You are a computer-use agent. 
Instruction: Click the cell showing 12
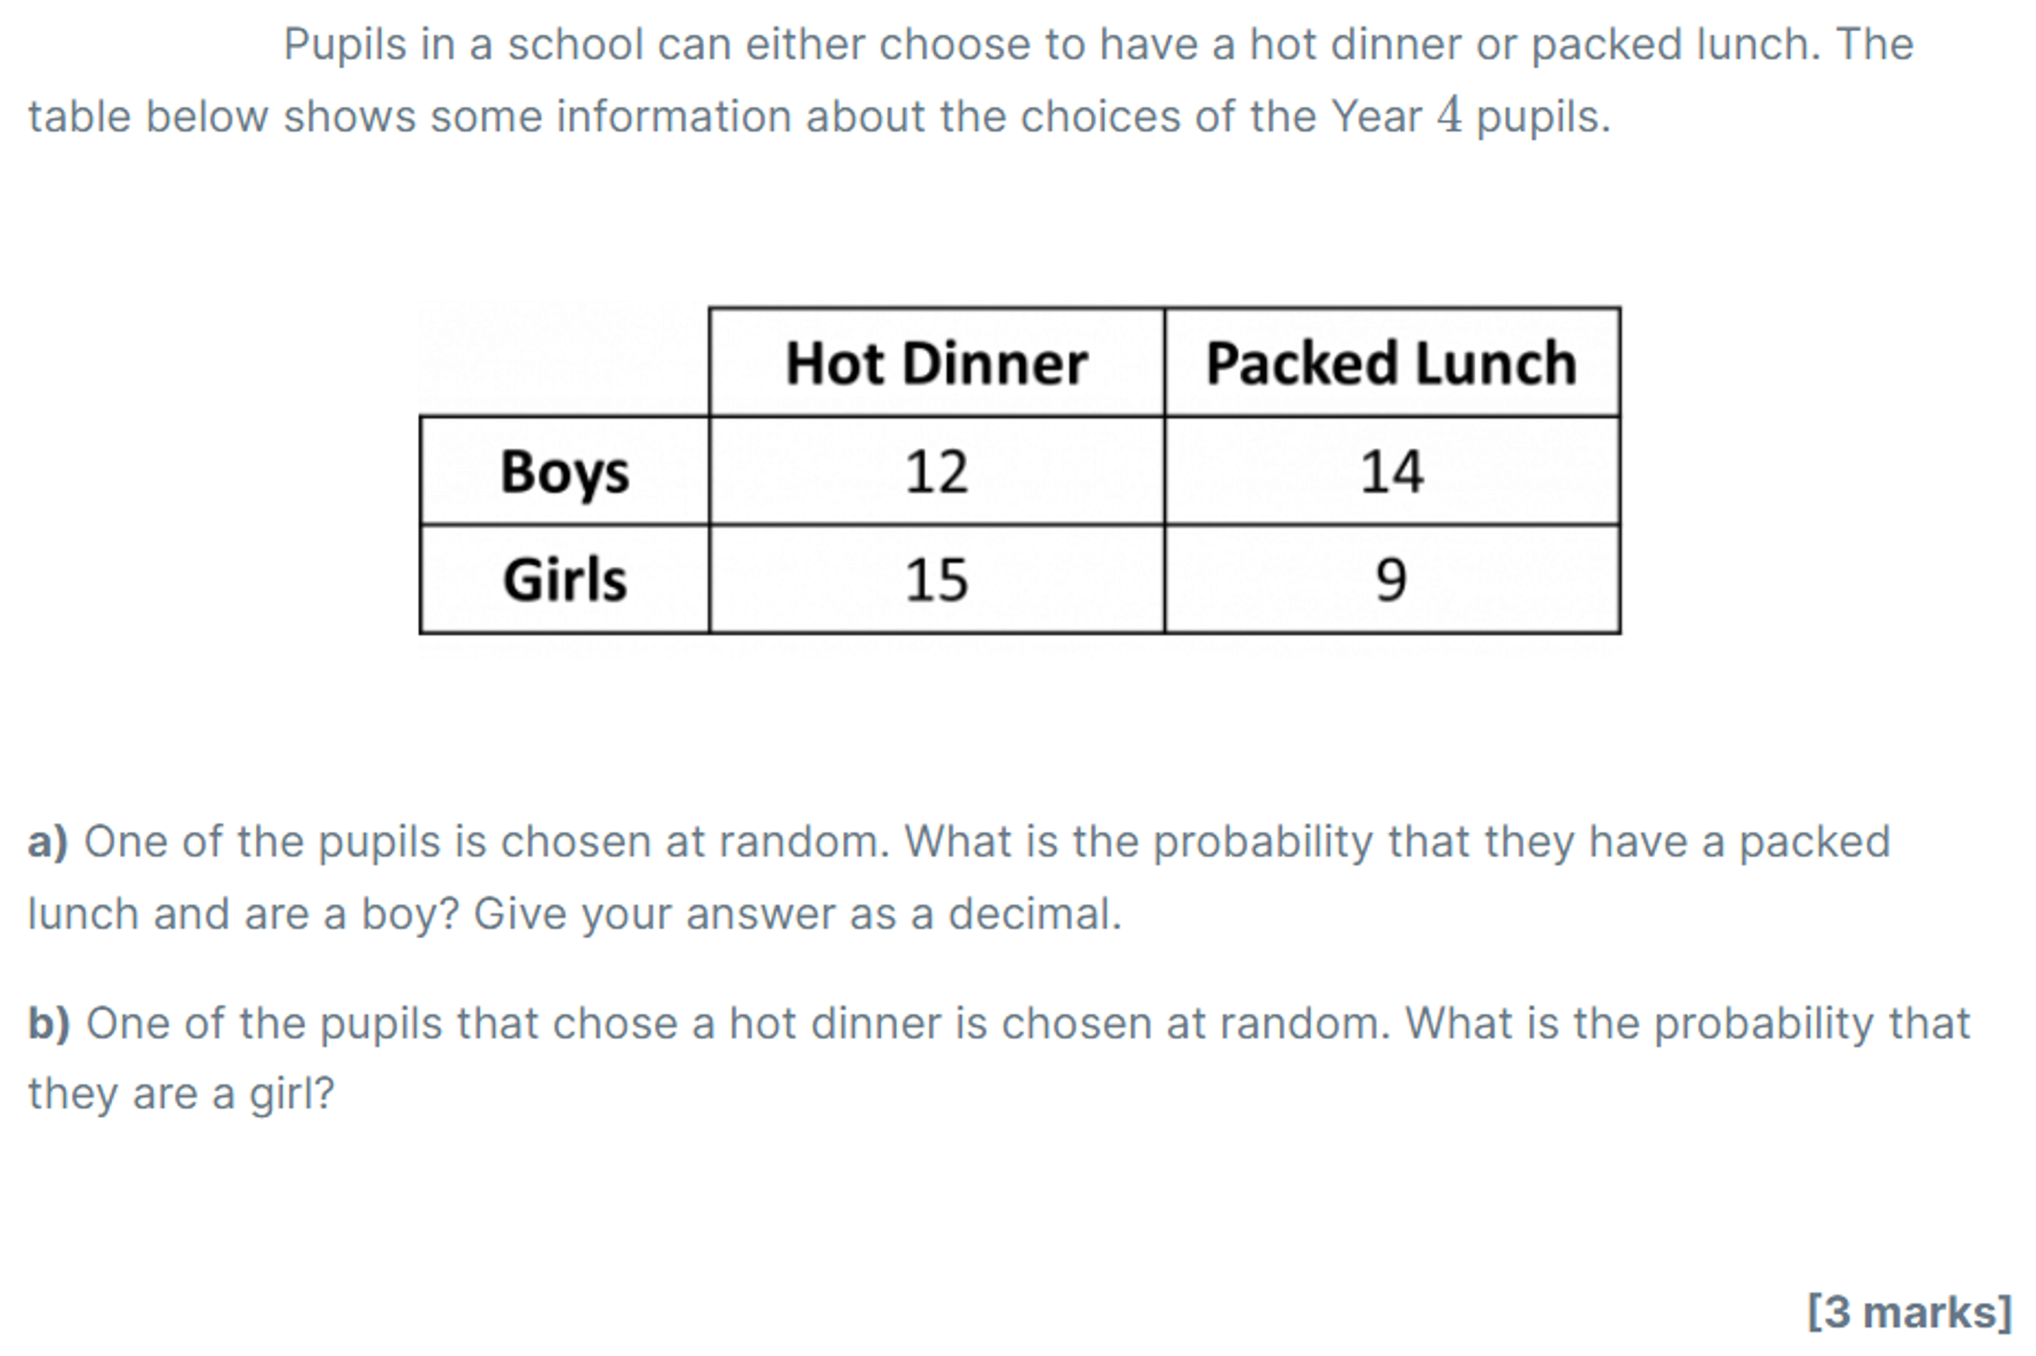[x=935, y=471]
